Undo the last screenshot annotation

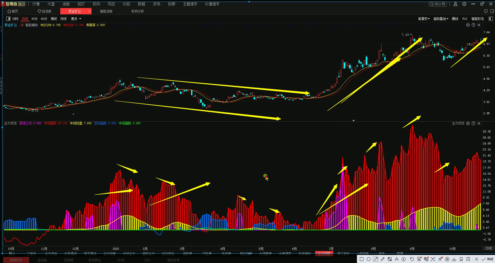412,259
